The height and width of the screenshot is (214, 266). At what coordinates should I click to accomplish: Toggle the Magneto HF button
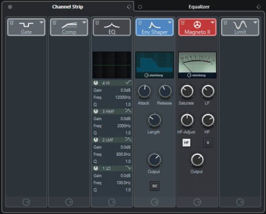coord(187,143)
